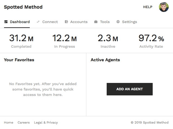Go to the Accounts tab
173x129 pixels.
(x=76, y=22)
